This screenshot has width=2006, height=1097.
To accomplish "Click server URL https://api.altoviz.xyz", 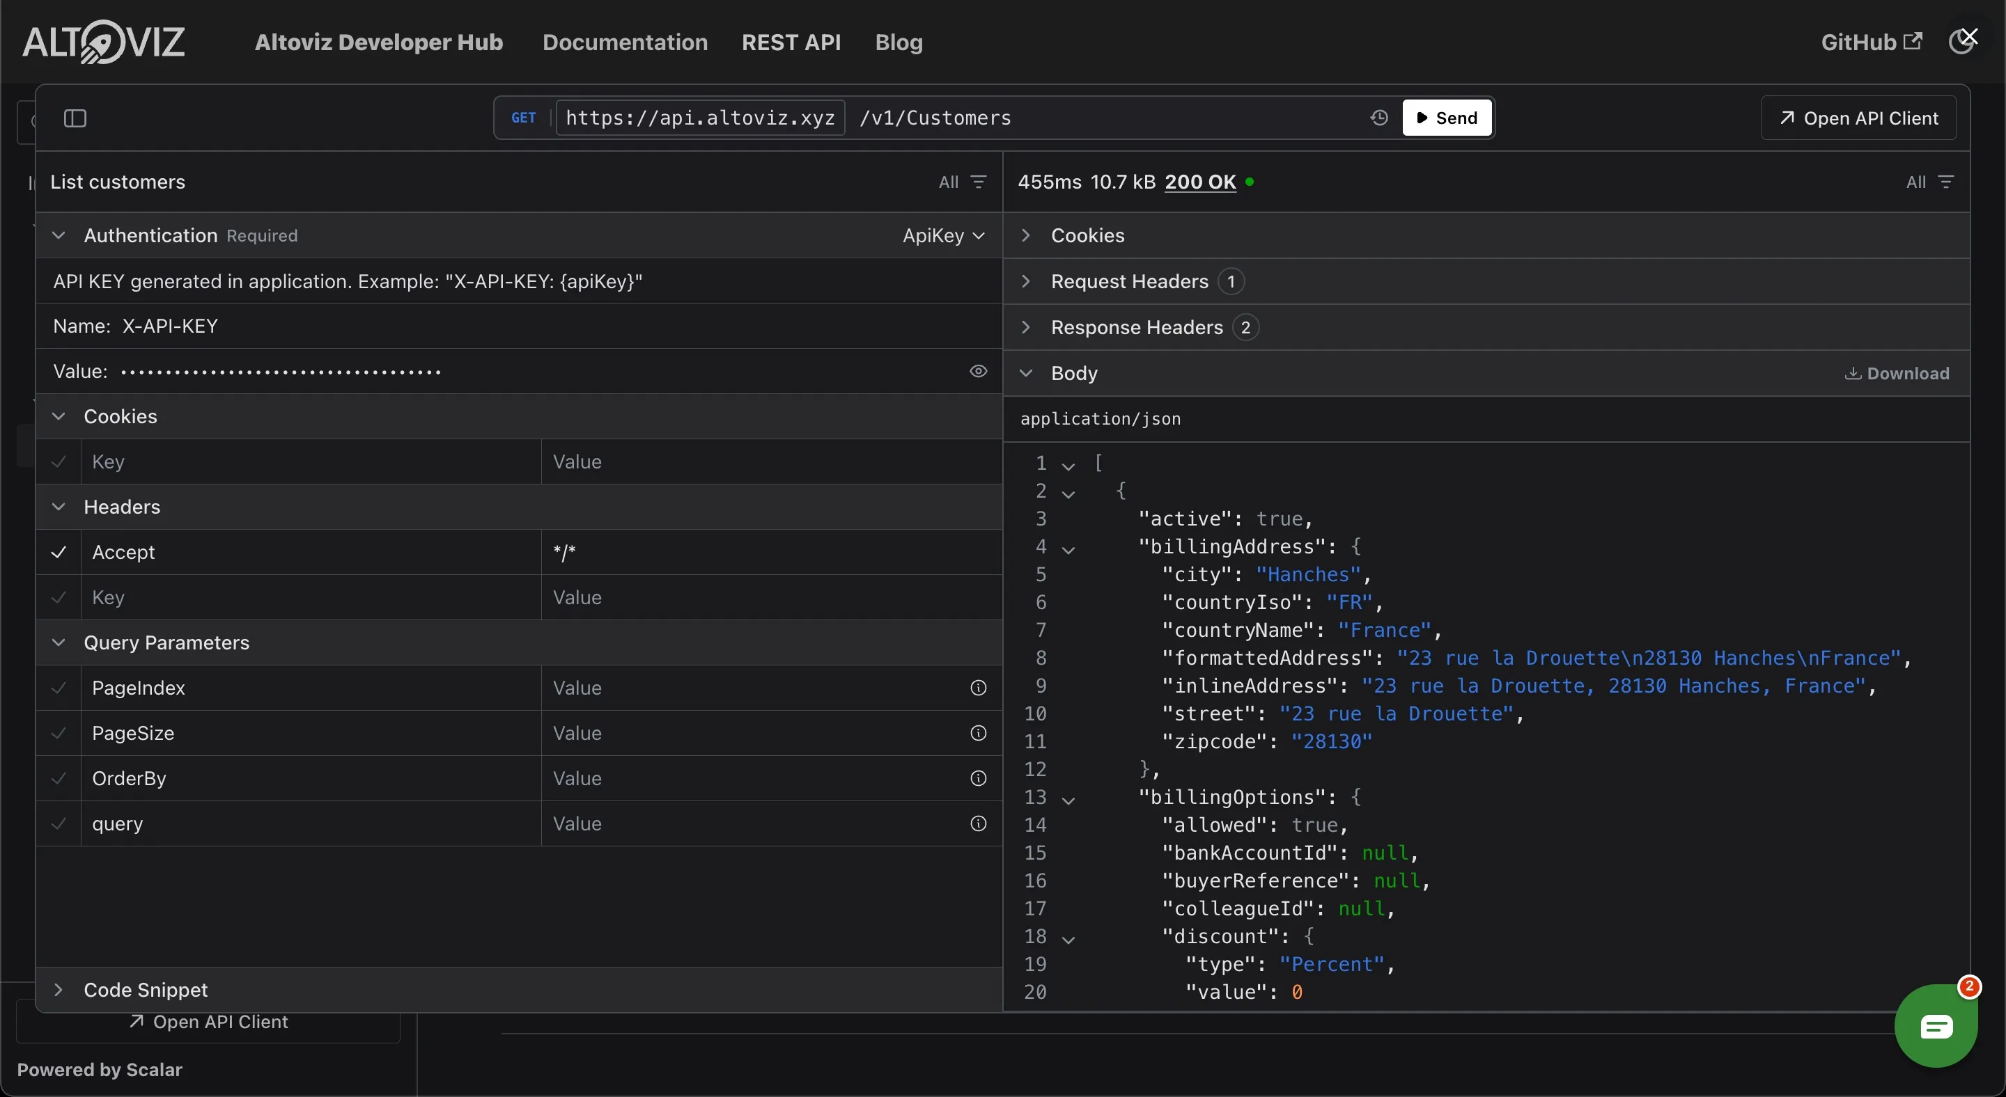I will click(700, 118).
